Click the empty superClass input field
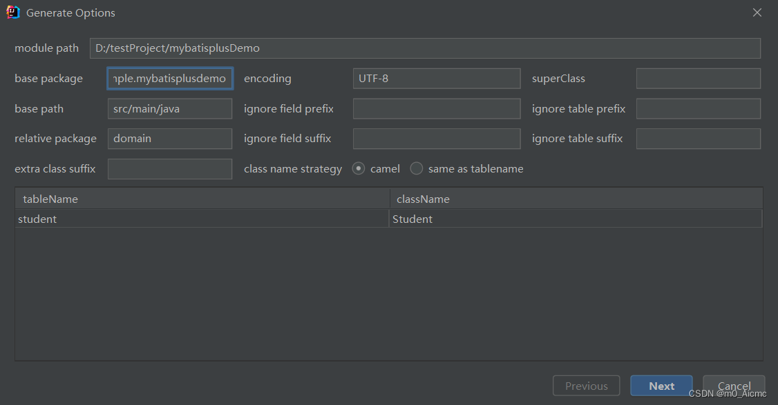778x405 pixels. pos(698,78)
